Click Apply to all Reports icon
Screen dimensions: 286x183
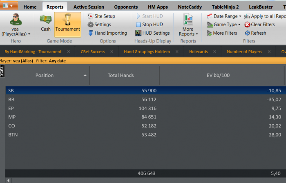click(247, 16)
